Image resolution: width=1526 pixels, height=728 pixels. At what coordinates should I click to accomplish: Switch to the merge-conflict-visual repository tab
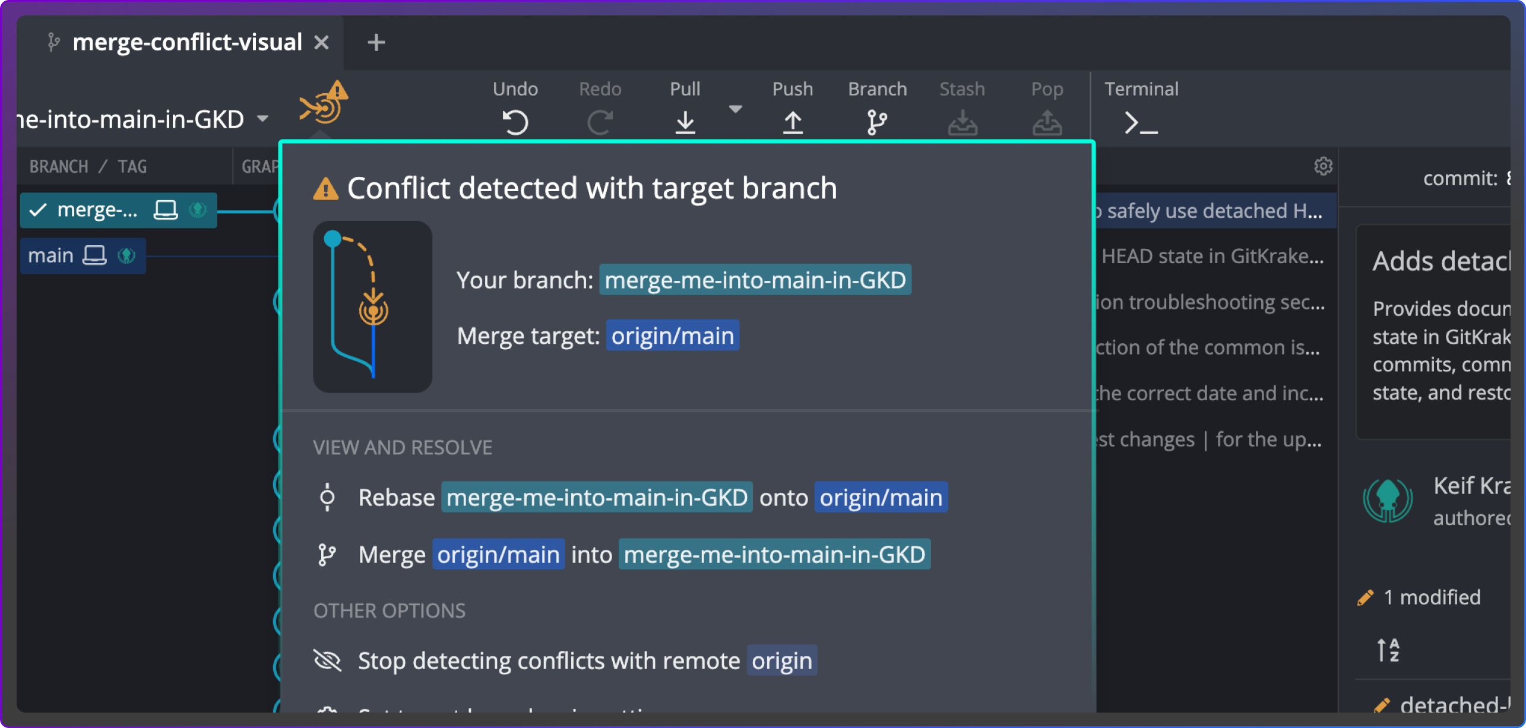click(x=187, y=42)
